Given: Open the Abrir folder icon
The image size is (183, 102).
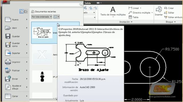Looking at the screenshot, I should click(8, 28).
